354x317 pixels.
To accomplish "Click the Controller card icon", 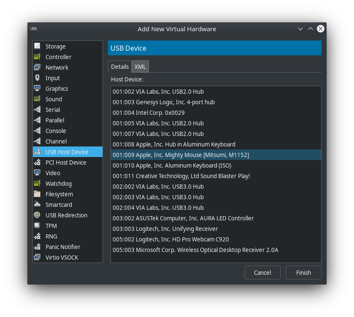I will coord(37,57).
